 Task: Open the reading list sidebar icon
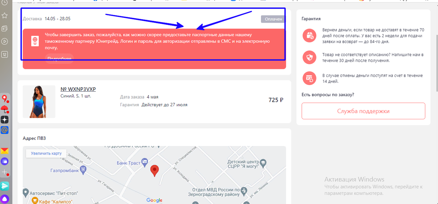click(5, 28)
